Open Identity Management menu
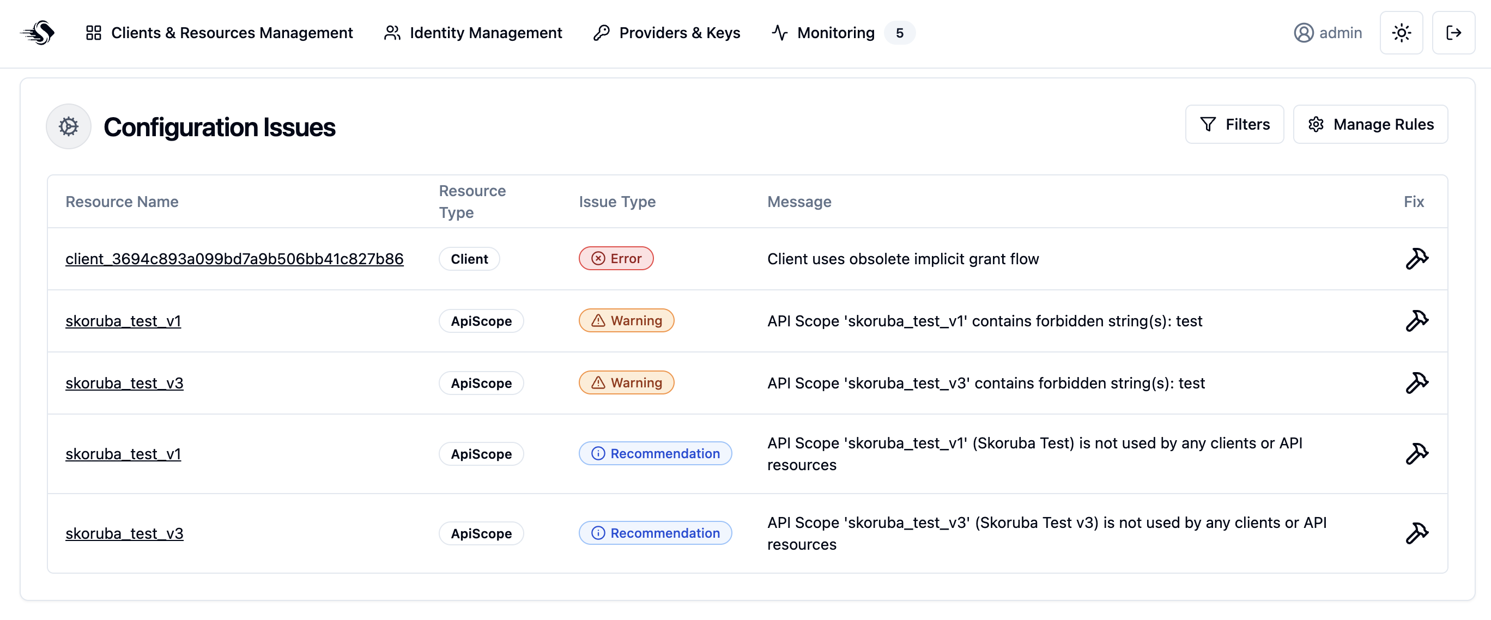The height and width of the screenshot is (620, 1491). [x=472, y=33]
